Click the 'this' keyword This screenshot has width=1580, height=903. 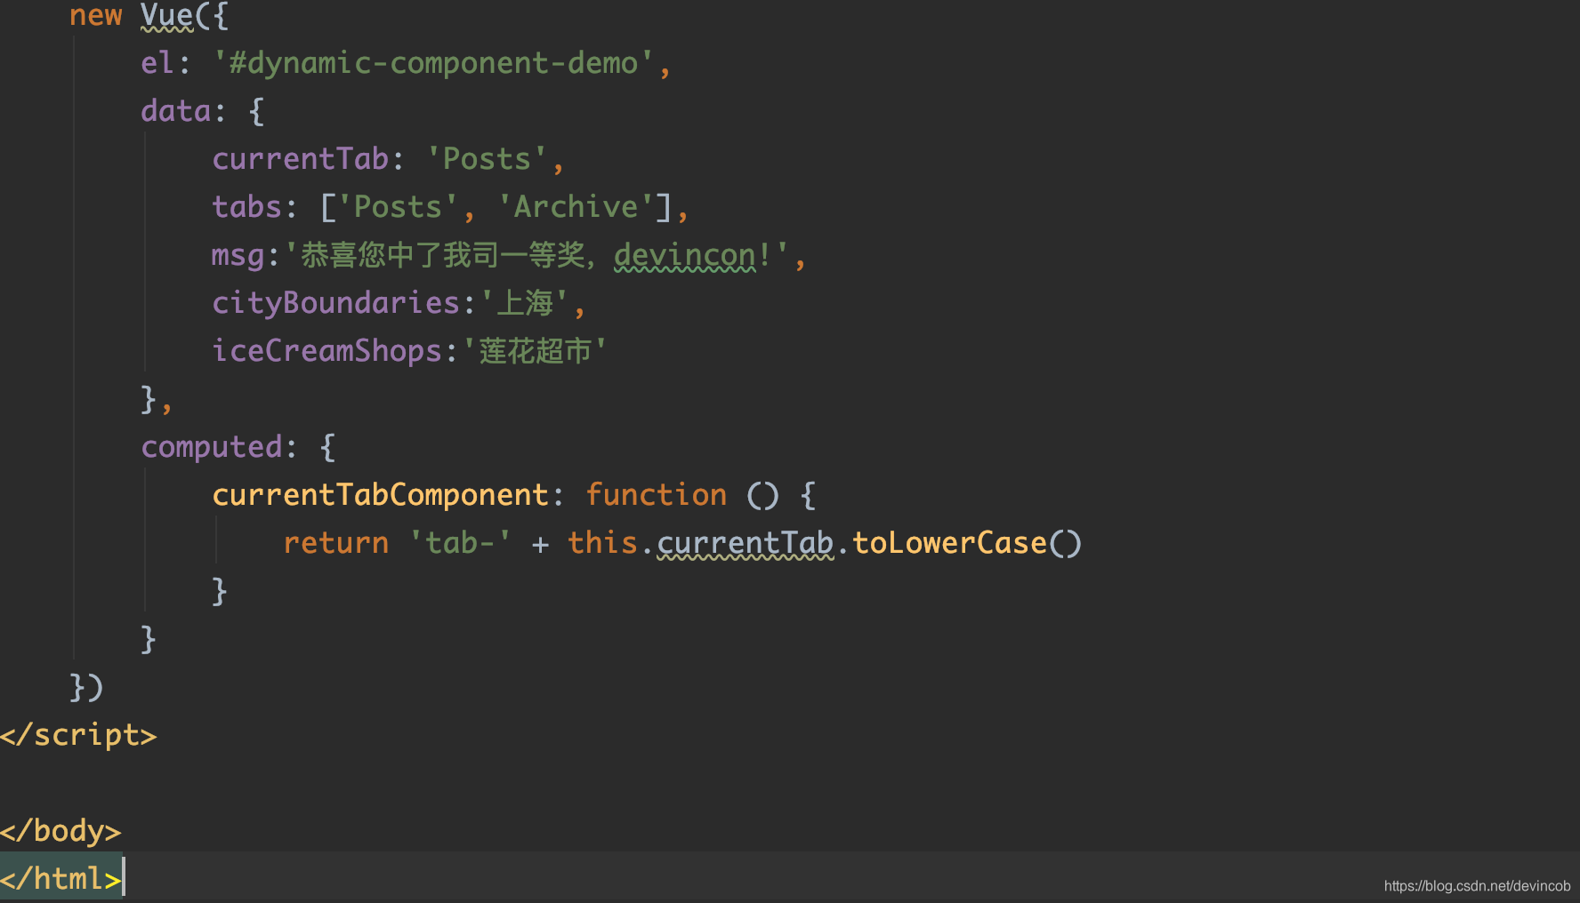[602, 543]
